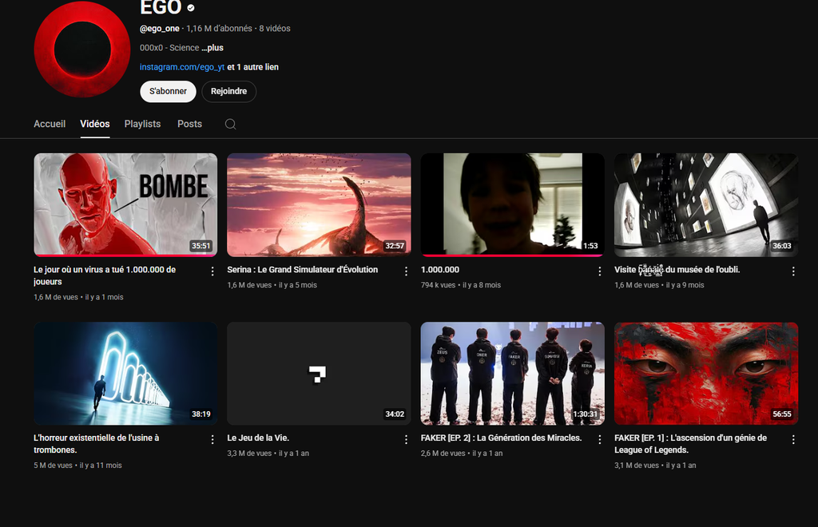
Task: Open the glowing paperclips video thumbnail
Action: (125, 373)
